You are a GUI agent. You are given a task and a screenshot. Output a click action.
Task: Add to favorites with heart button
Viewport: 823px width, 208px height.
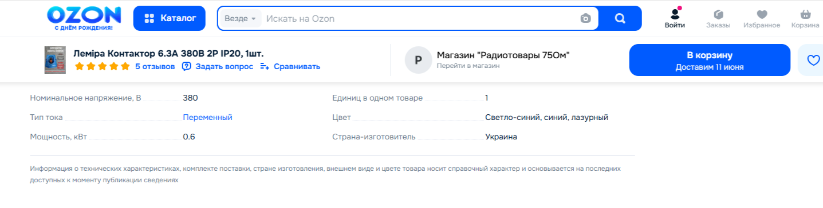(813, 60)
